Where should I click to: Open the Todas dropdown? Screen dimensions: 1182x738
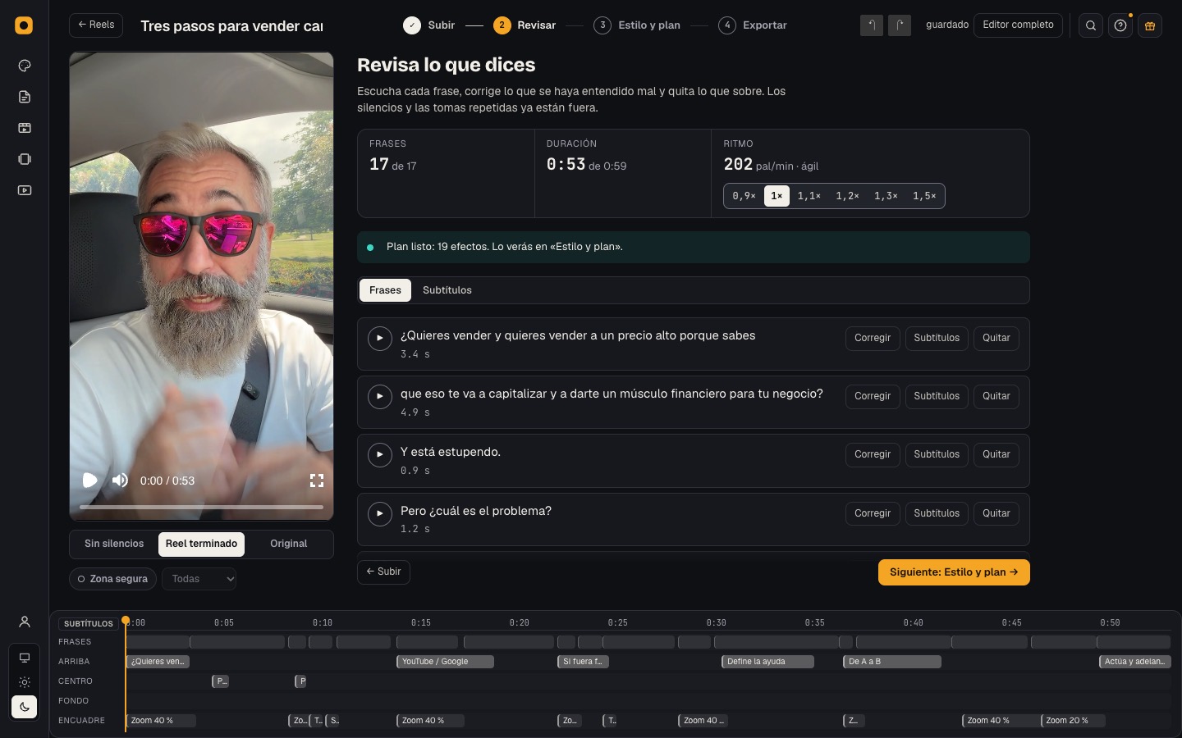(199, 579)
